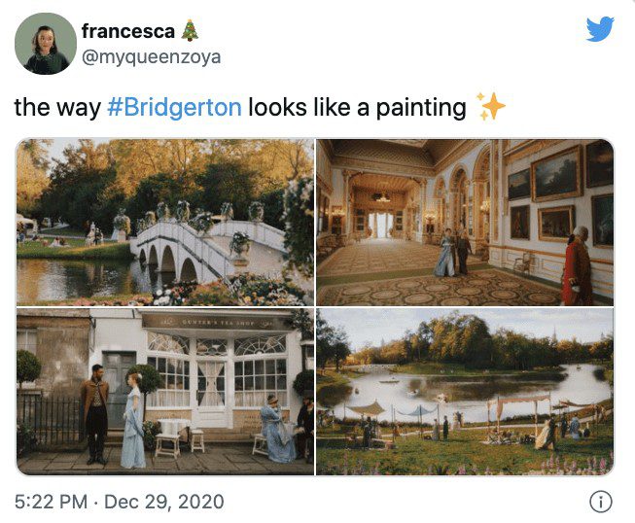Image resolution: width=635 pixels, height=523 pixels.
Task: Open the francesca display name link
Action: 128,31
